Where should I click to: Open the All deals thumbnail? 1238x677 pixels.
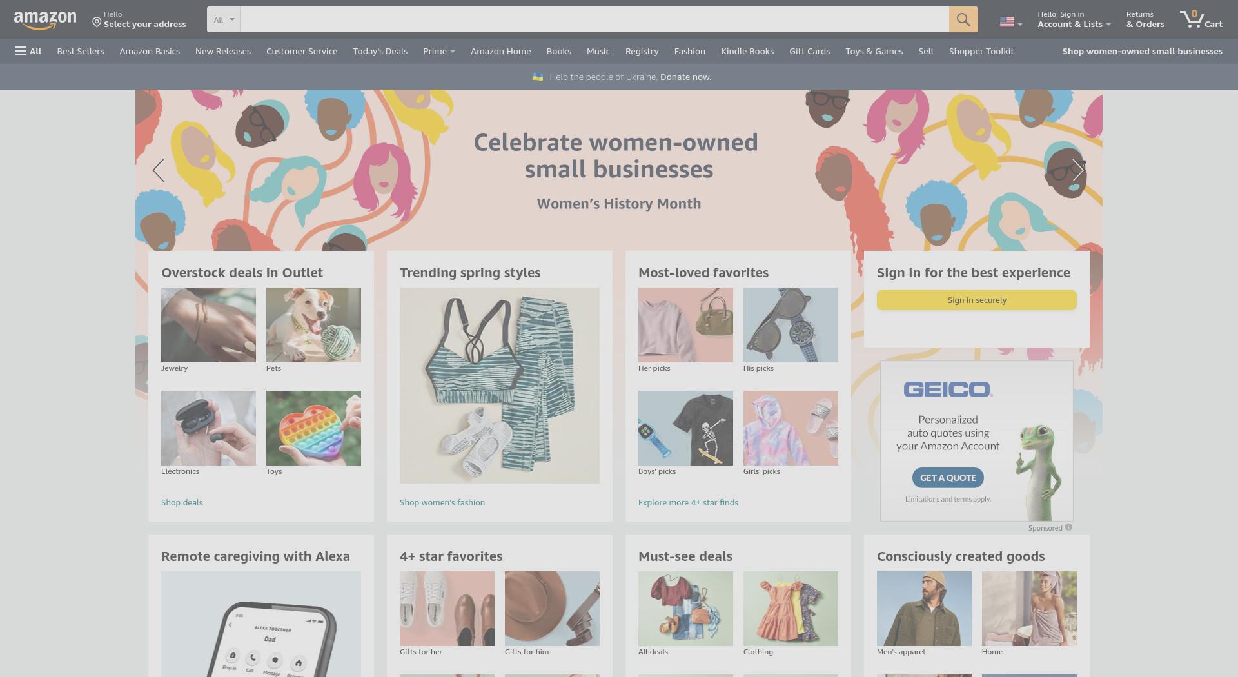pyautogui.click(x=685, y=609)
